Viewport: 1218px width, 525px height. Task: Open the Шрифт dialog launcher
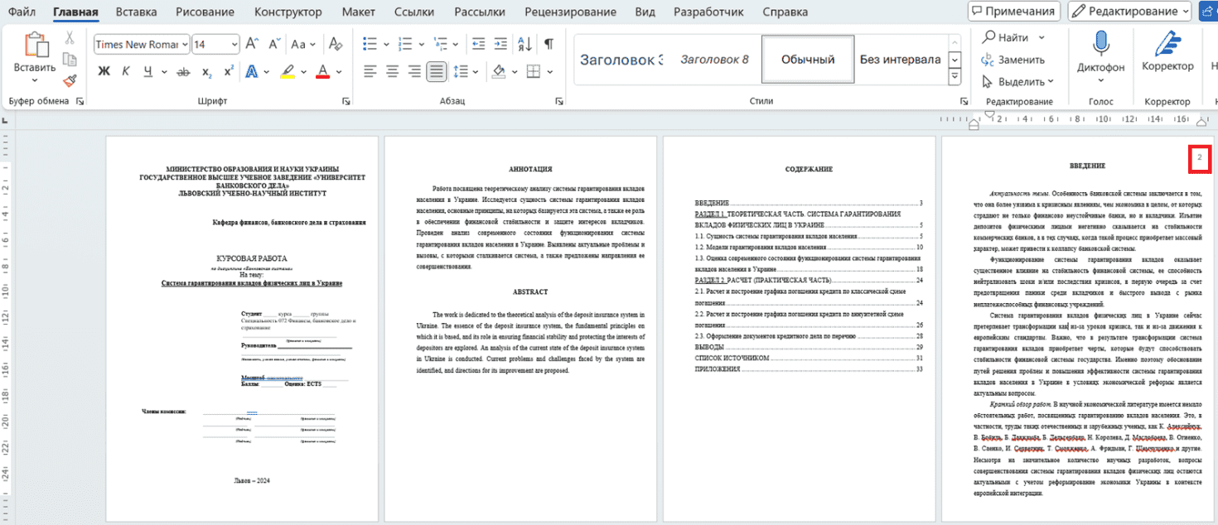[346, 101]
